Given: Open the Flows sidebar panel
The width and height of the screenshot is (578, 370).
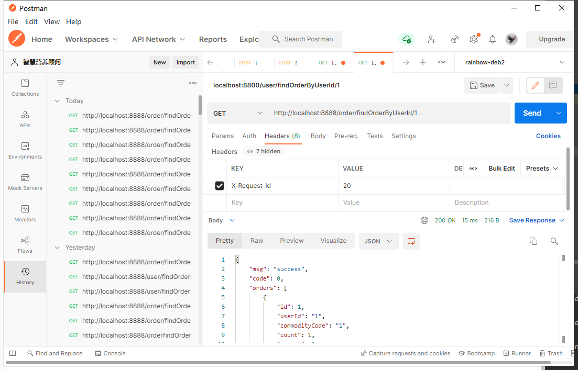Looking at the screenshot, I should [x=25, y=245].
